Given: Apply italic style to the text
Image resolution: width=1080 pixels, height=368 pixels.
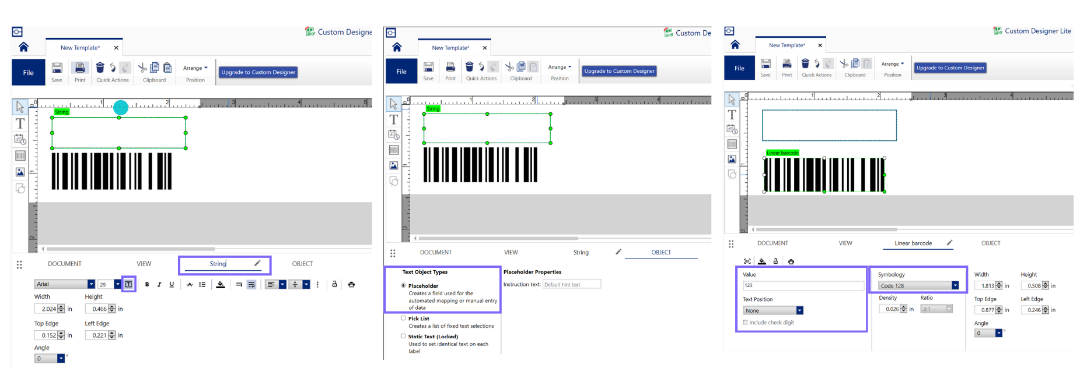Looking at the screenshot, I should pyautogui.click(x=159, y=285).
